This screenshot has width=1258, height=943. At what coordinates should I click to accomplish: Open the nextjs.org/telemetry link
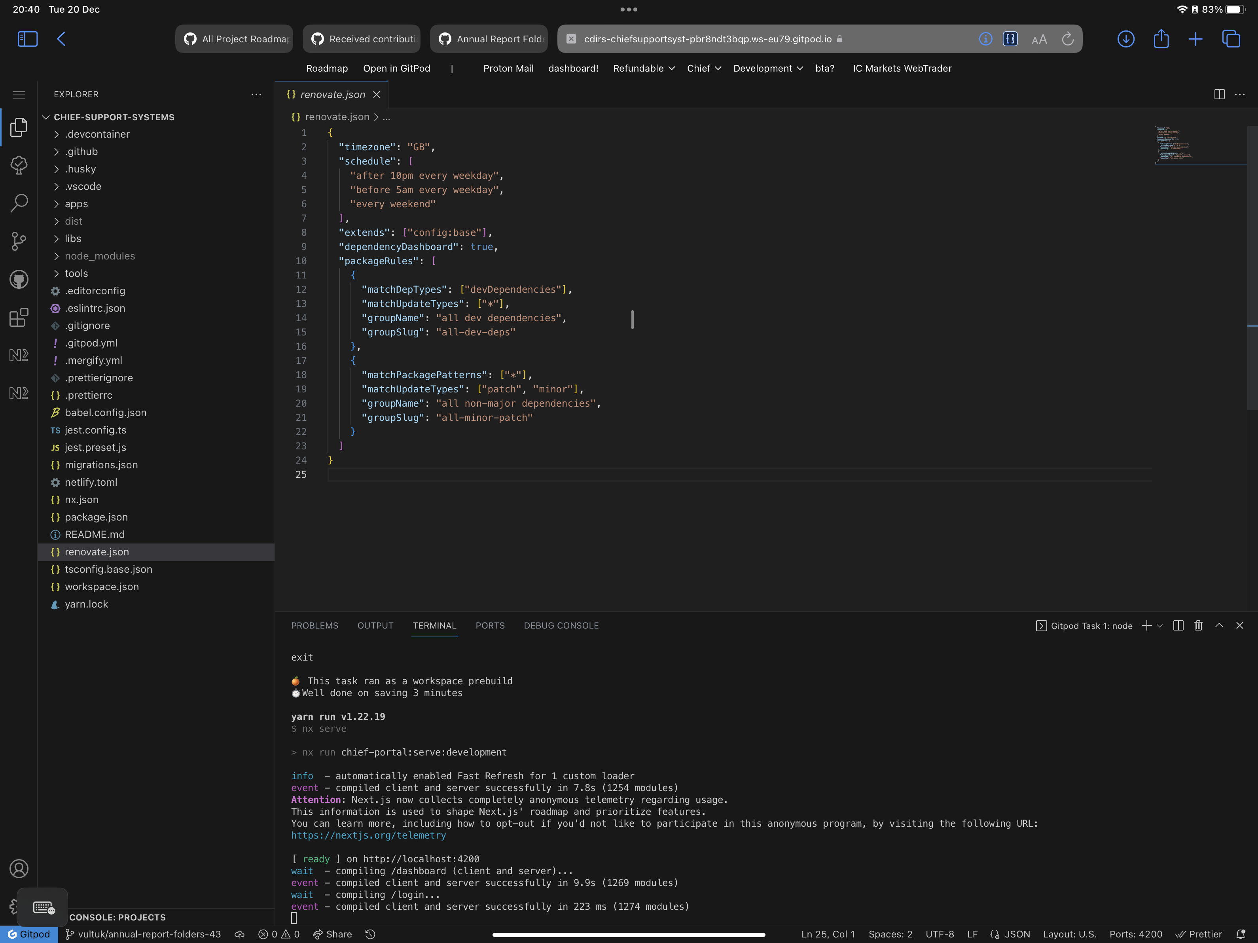(x=369, y=835)
